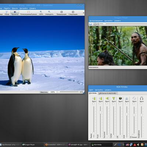Open the network icon in system tray

(x=131, y=145)
